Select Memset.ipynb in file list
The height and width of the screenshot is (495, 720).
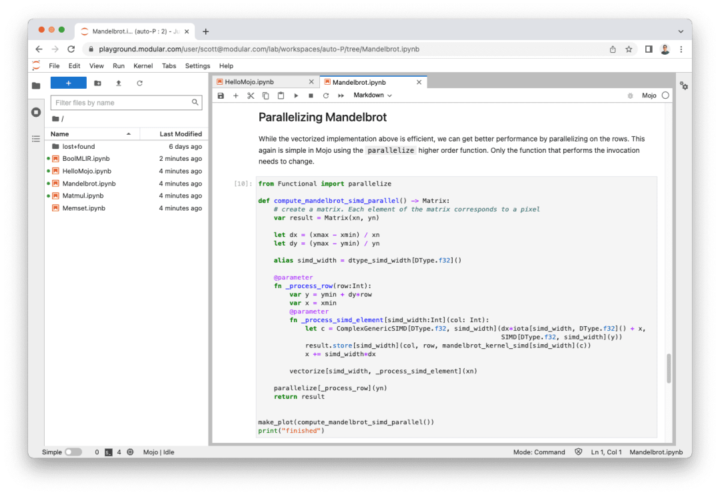coord(126,208)
